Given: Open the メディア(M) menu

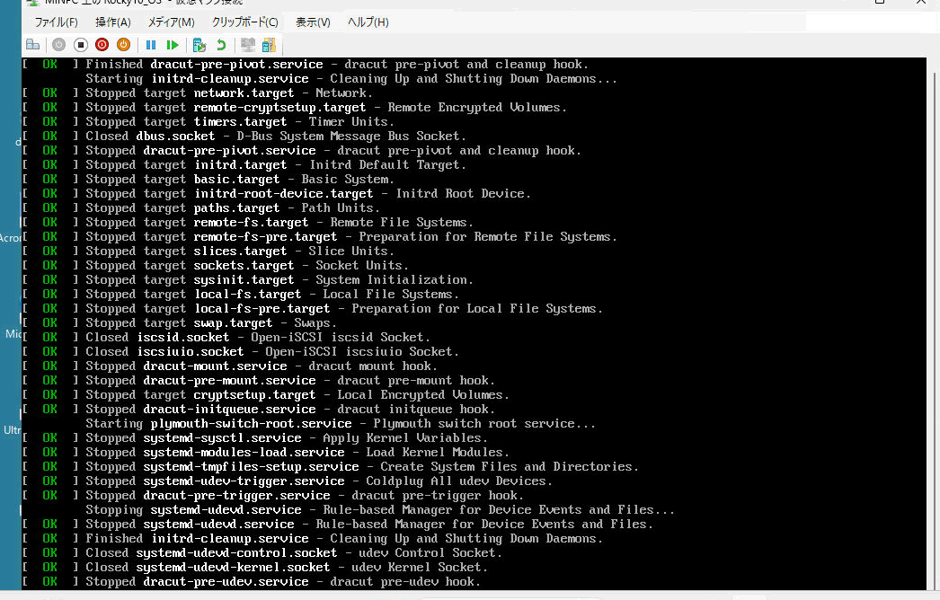Looking at the screenshot, I should click(x=171, y=22).
